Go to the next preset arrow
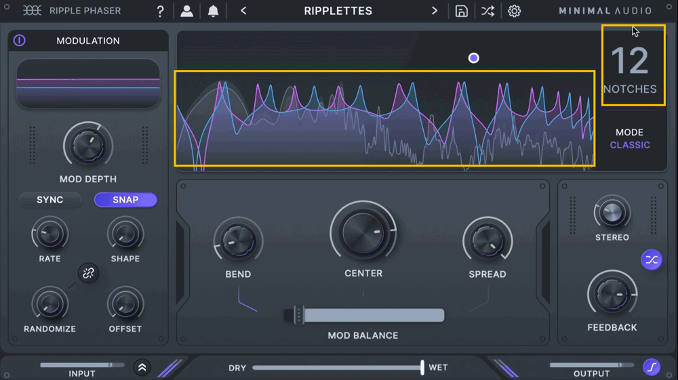 point(435,11)
